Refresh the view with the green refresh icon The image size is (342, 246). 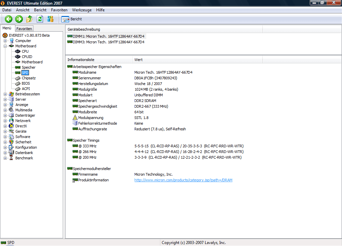[x=40, y=19]
